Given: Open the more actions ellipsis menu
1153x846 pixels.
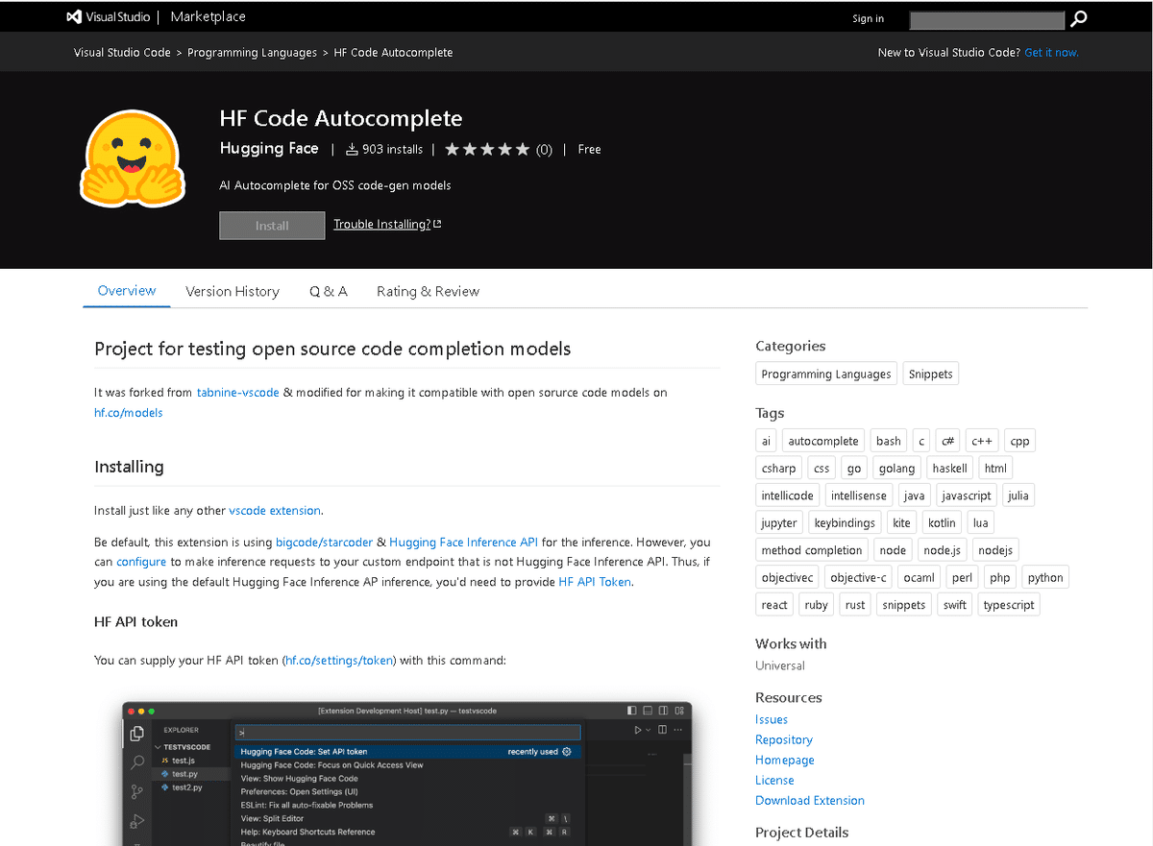Looking at the screenshot, I should tap(678, 730).
